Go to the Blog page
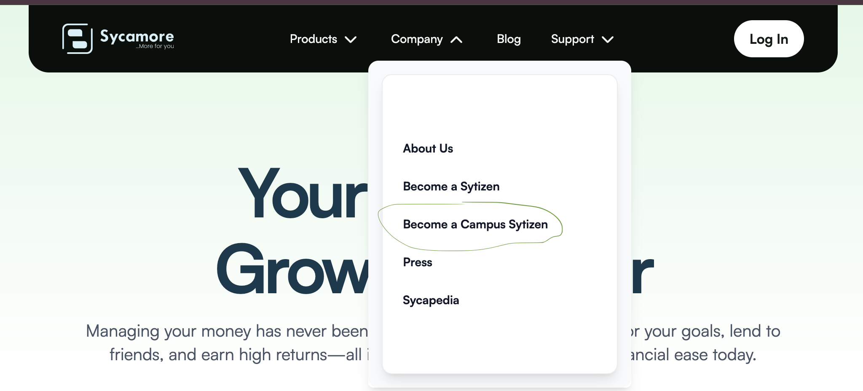 509,39
